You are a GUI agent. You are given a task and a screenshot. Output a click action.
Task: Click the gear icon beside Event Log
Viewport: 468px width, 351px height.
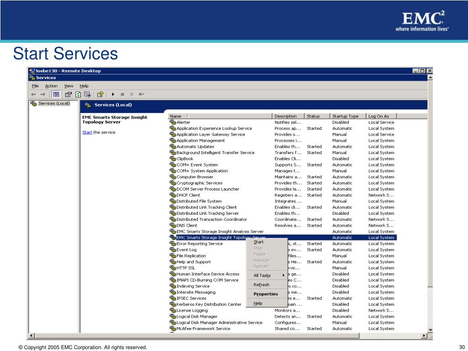pos(172,250)
